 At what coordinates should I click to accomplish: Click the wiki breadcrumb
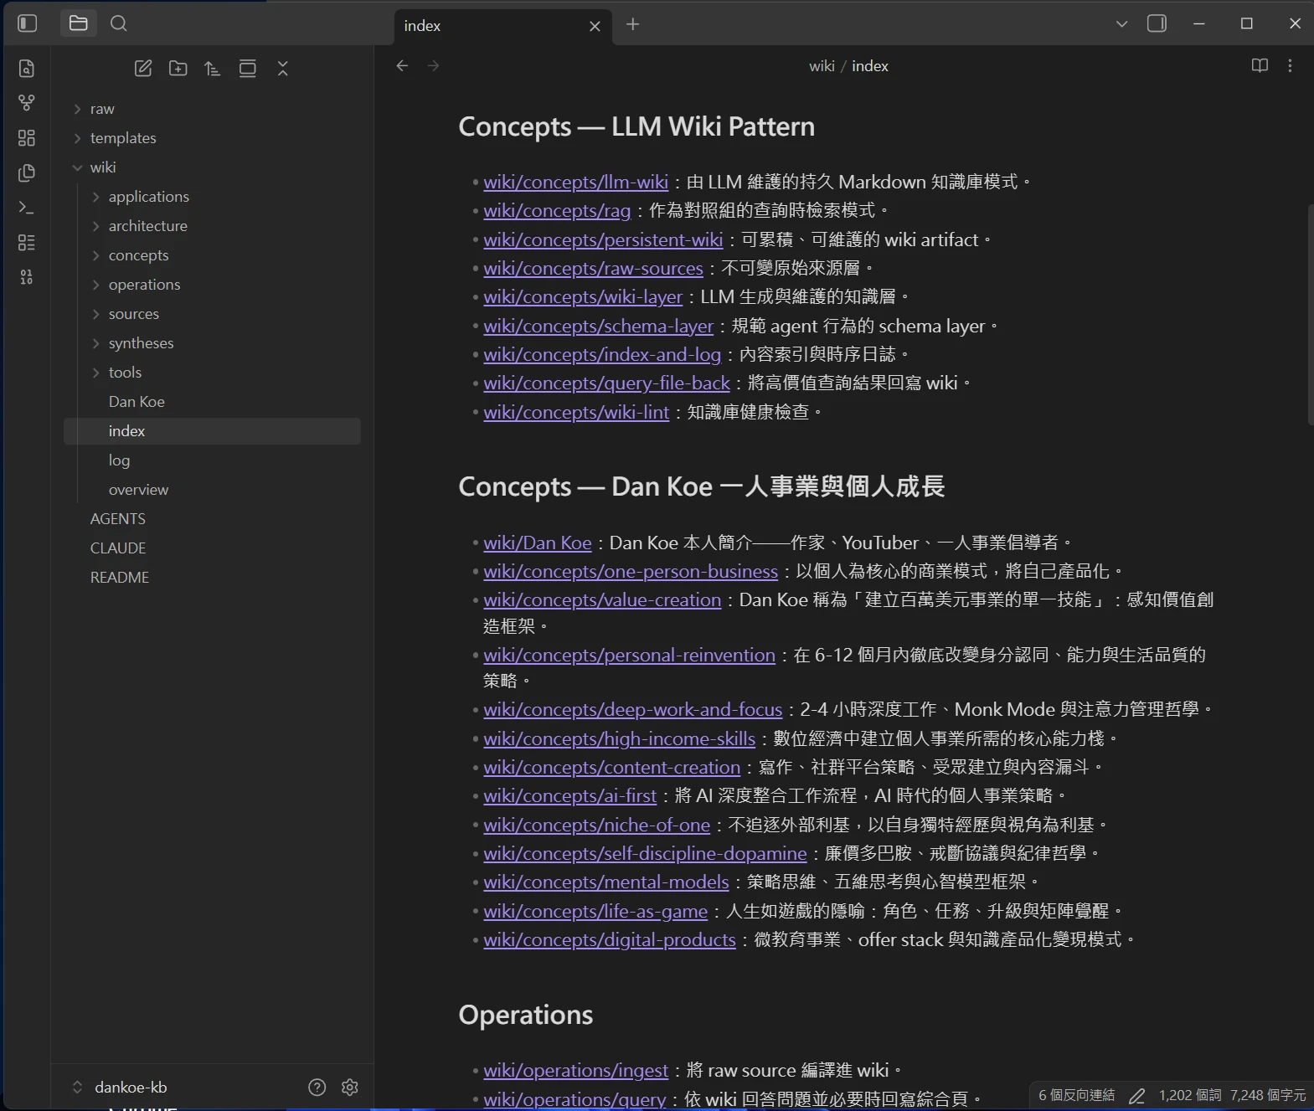tap(822, 66)
